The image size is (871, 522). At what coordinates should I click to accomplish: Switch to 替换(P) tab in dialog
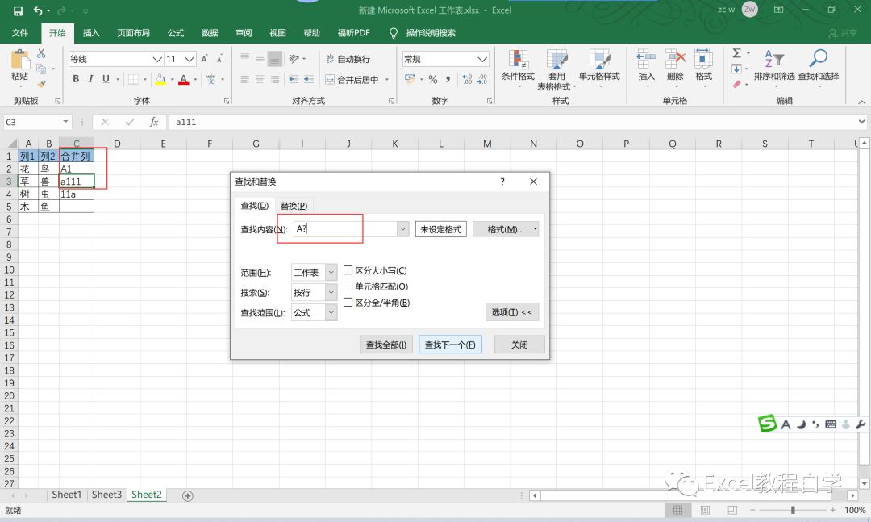tap(294, 206)
